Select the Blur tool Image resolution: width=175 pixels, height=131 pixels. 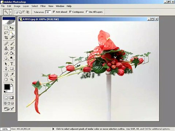[x=6, y=58]
